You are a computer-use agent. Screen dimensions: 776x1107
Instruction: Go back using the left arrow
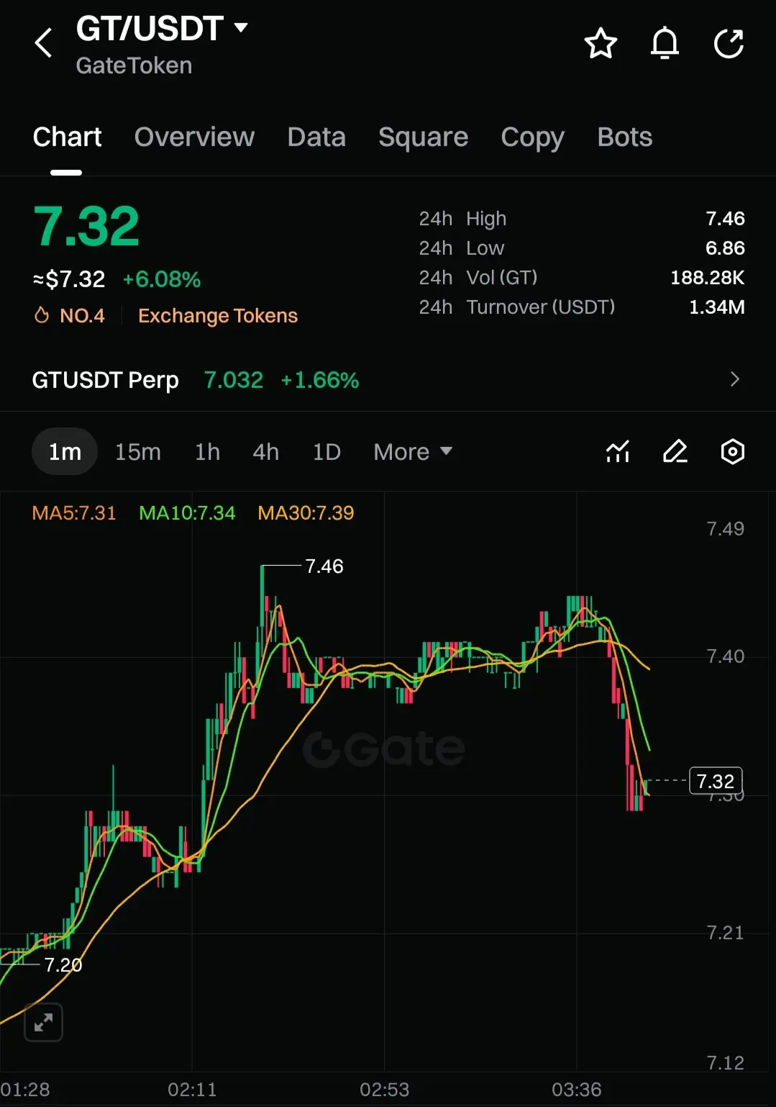click(44, 43)
